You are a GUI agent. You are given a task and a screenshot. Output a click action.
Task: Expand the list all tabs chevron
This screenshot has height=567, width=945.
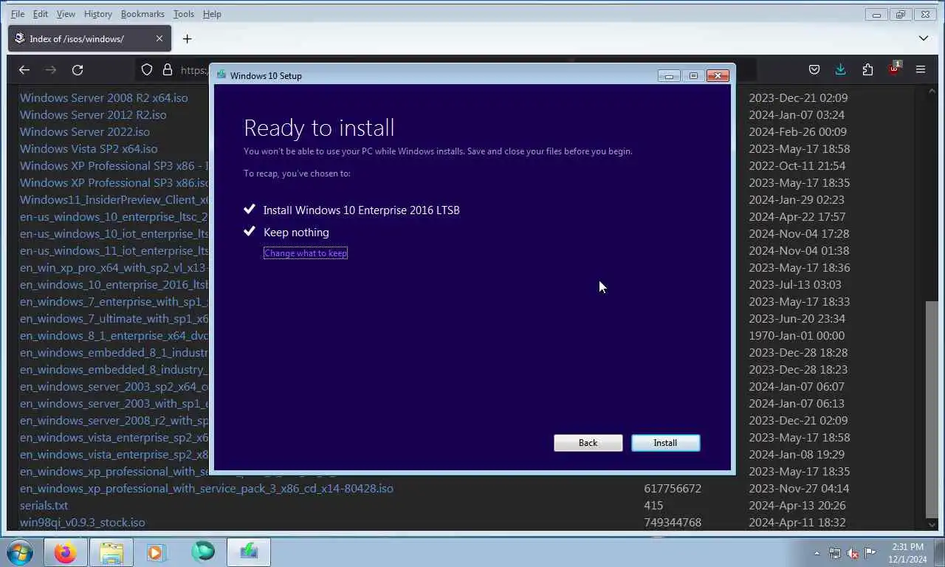coord(924,38)
